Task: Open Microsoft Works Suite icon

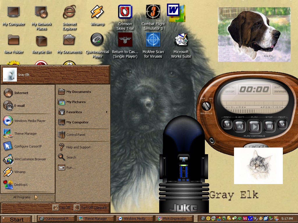Action: [181, 45]
